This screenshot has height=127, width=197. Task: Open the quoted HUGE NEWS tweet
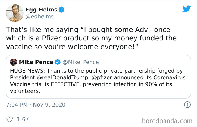(x=98, y=84)
